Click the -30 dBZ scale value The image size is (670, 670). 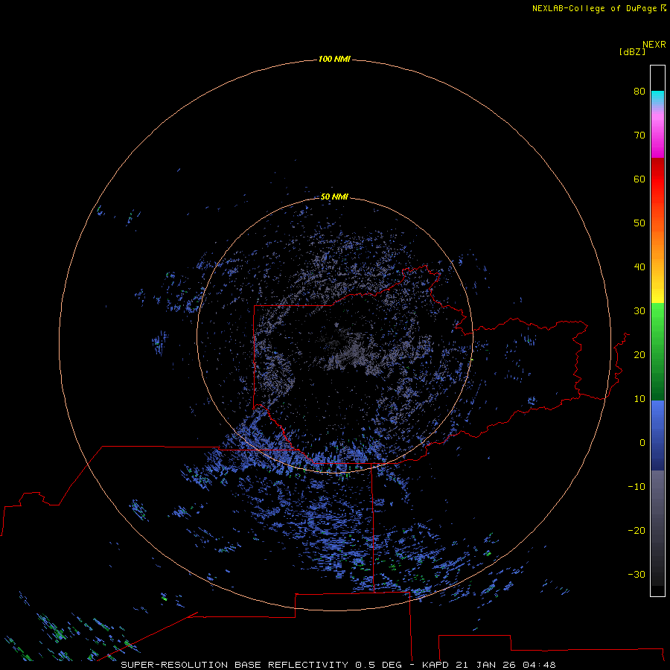636,575
